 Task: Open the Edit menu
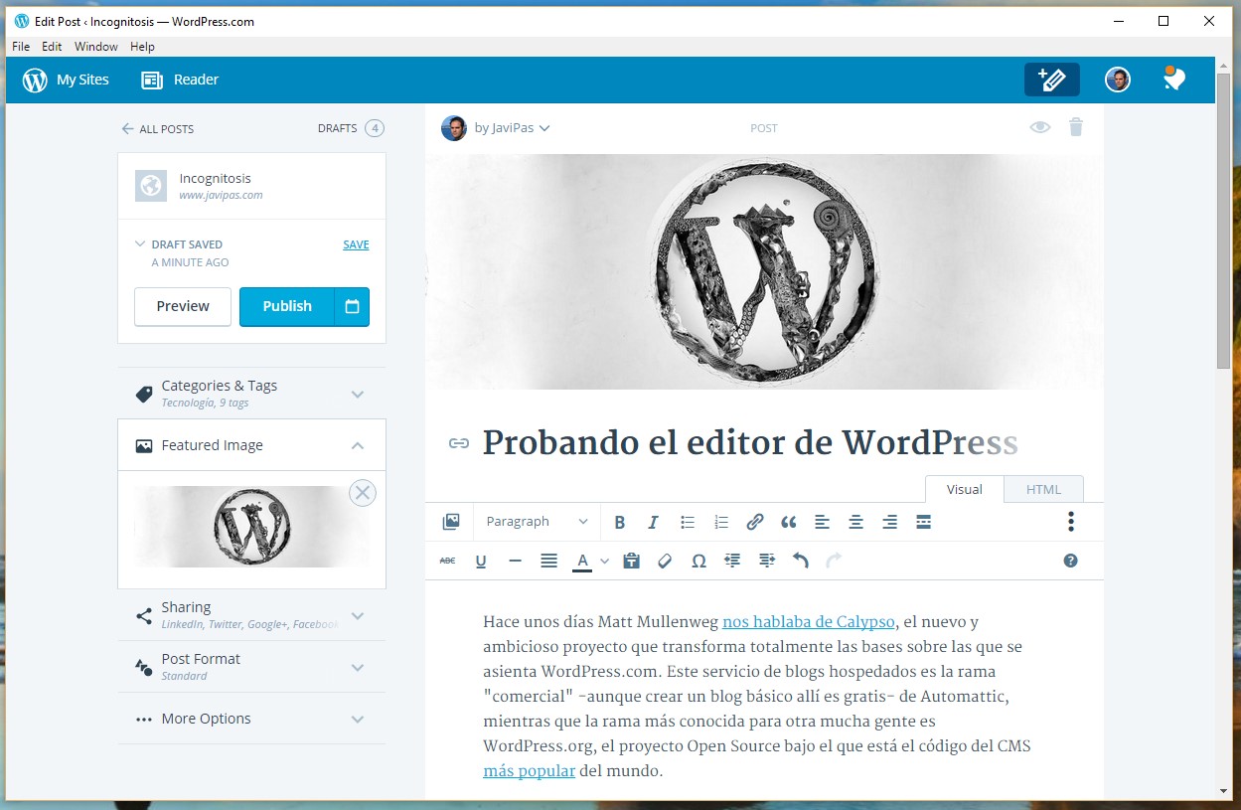52,47
